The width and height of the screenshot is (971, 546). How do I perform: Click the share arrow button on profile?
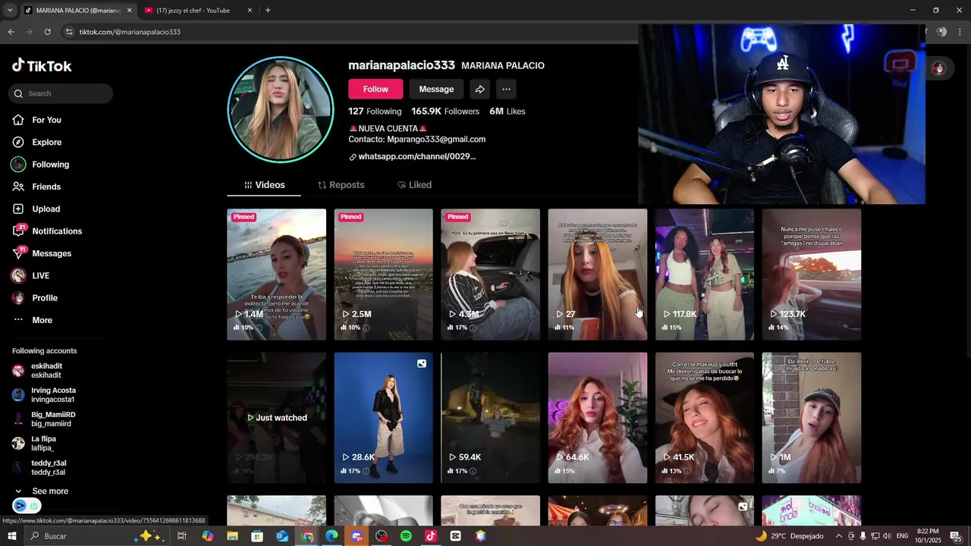coord(479,89)
